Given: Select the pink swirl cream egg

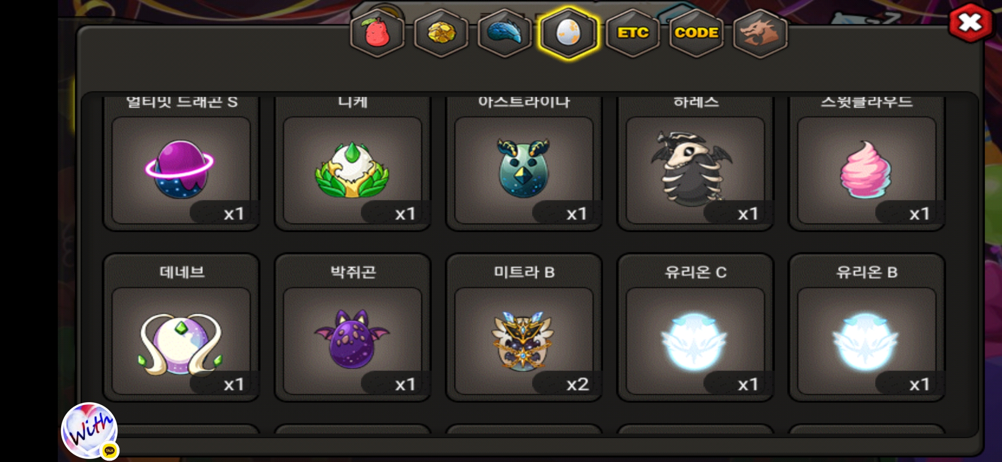Looking at the screenshot, I should coord(867,170).
